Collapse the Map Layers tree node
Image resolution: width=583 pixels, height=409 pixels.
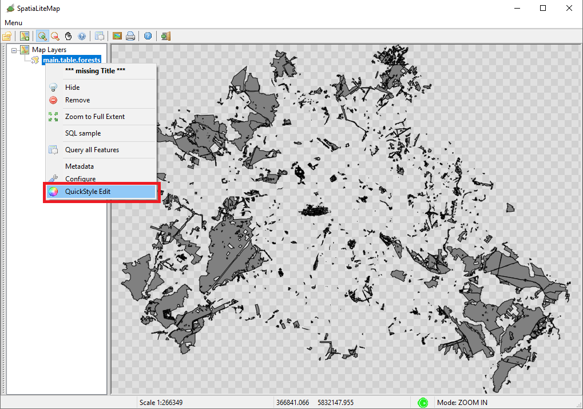14,50
